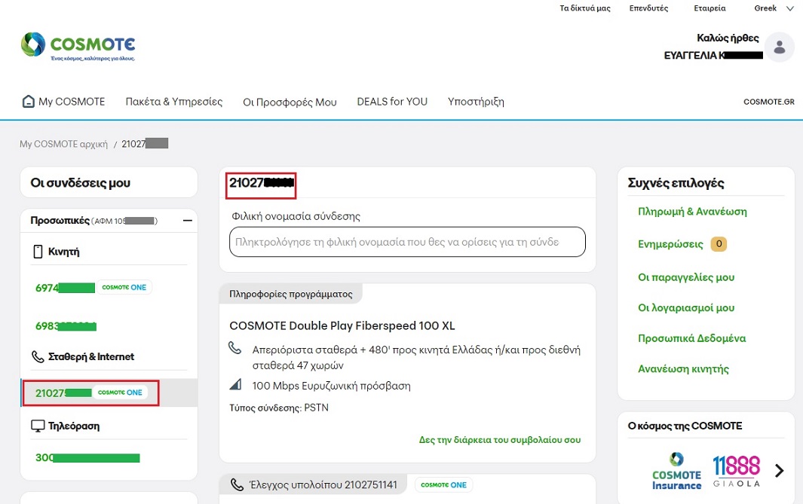
Task: Click the COSMOTE Insurance logo
Action: click(x=676, y=470)
